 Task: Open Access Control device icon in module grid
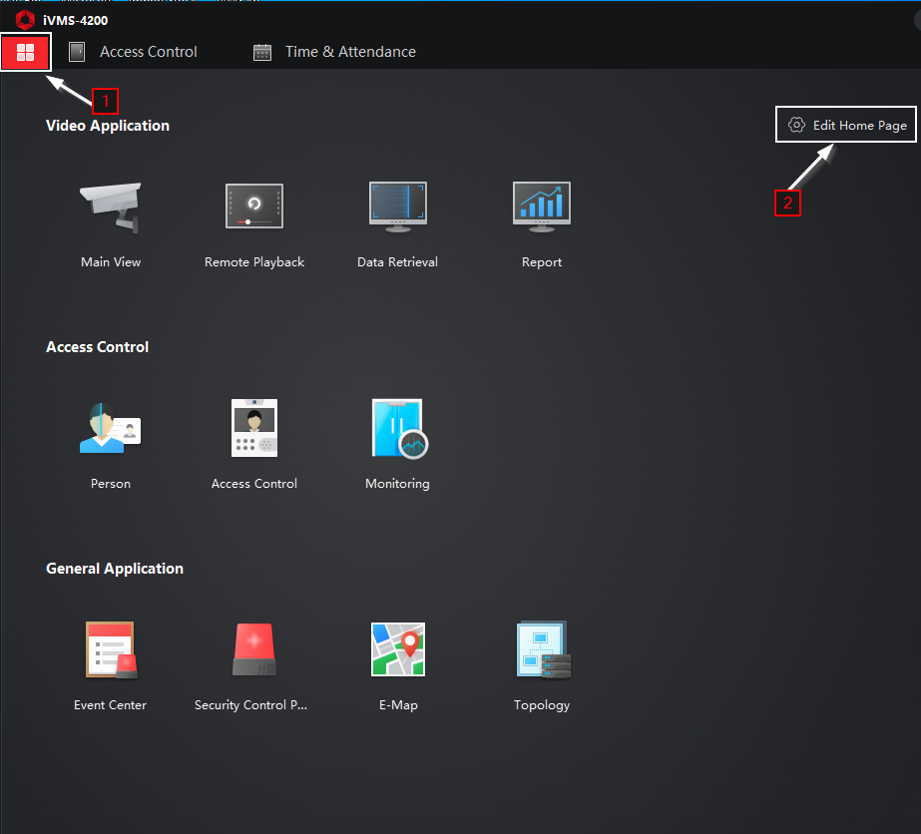coord(254,428)
